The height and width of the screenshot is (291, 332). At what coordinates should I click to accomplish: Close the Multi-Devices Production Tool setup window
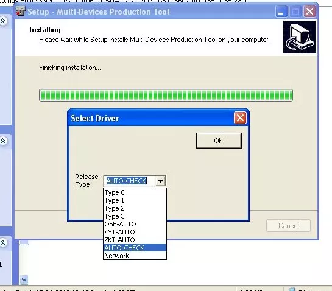tap(309, 11)
